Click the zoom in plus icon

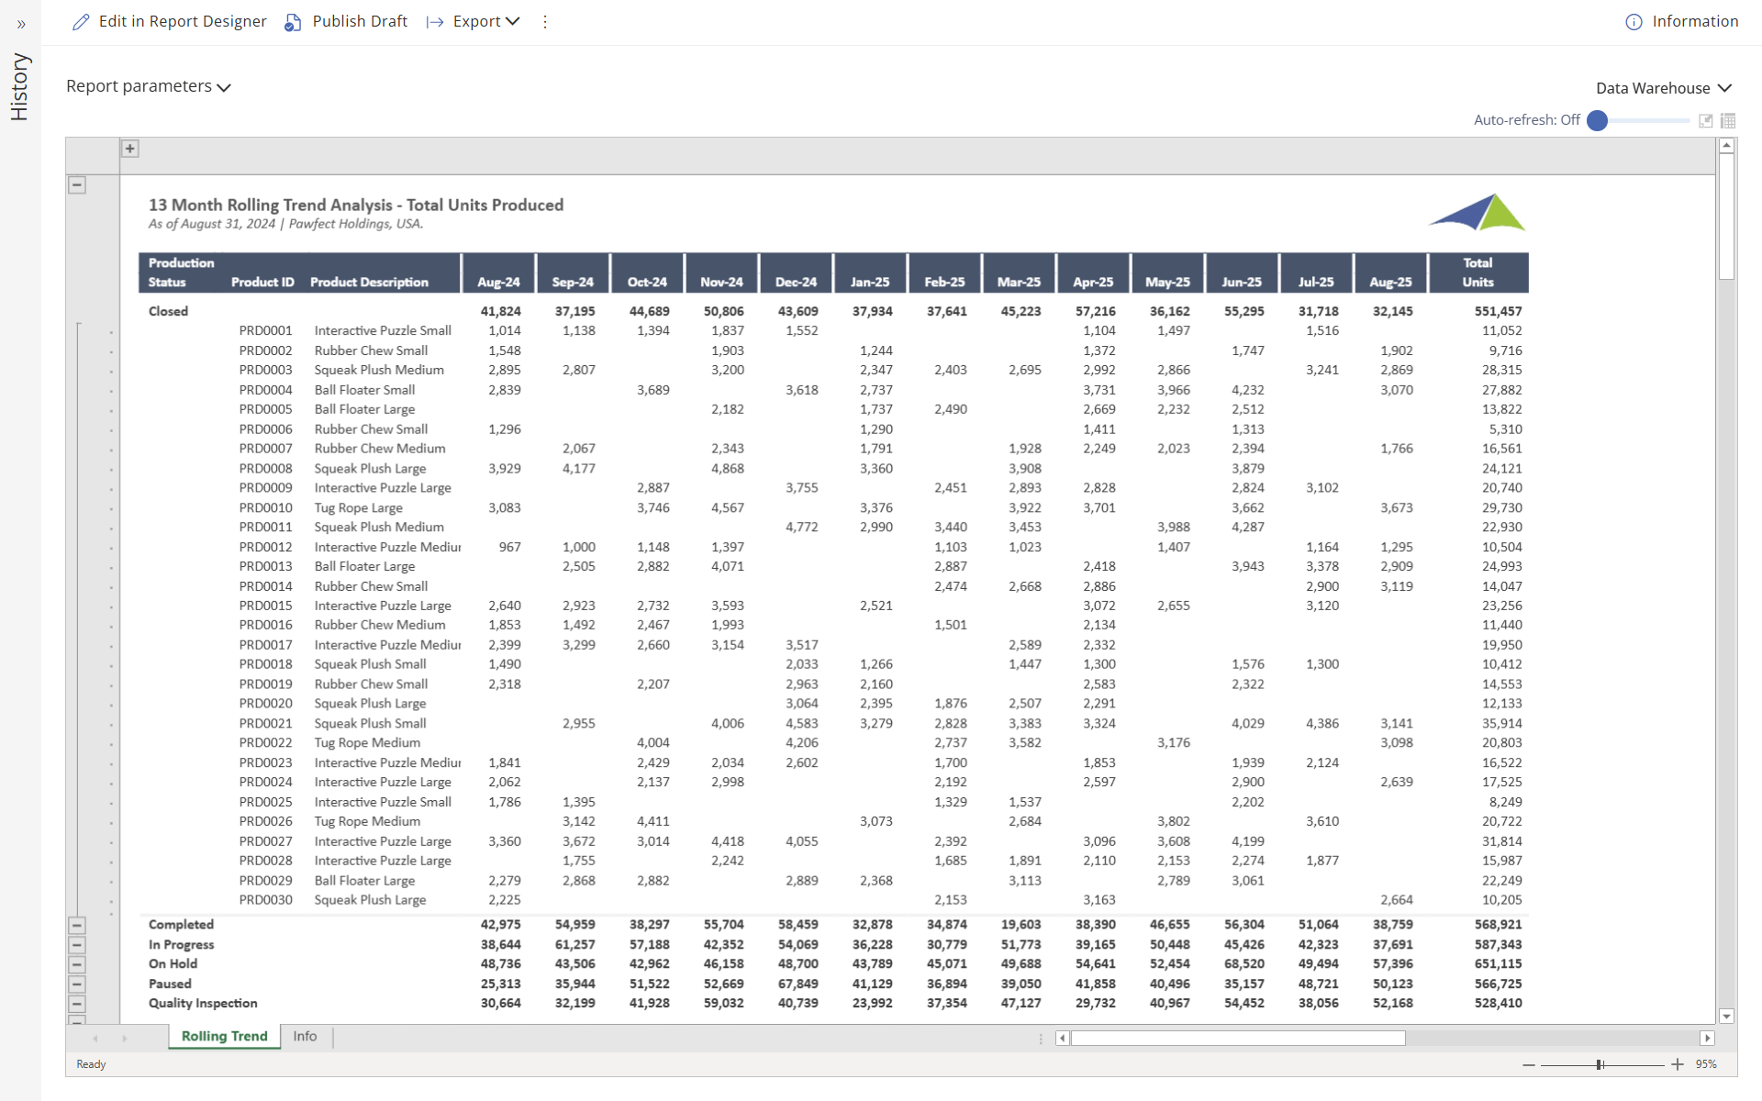point(1678,1064)
